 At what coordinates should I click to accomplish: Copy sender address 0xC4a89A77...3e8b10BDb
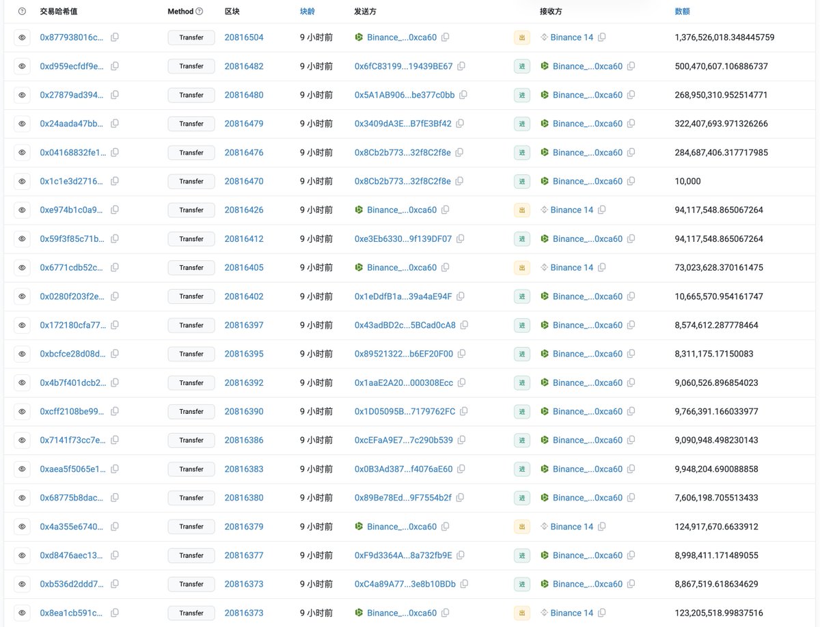click(x=464, y=584)
